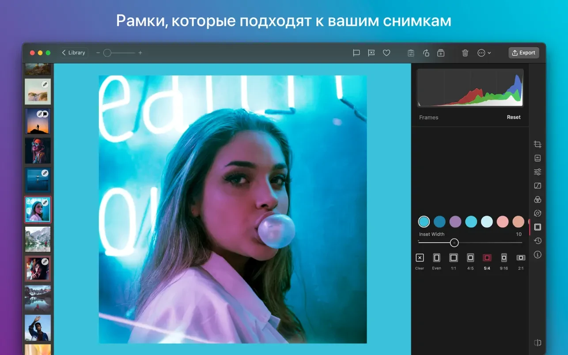Viewport: 568px width, 355px height.
Task: Click the Inset Width slider handle
Action: pos(454,242)
